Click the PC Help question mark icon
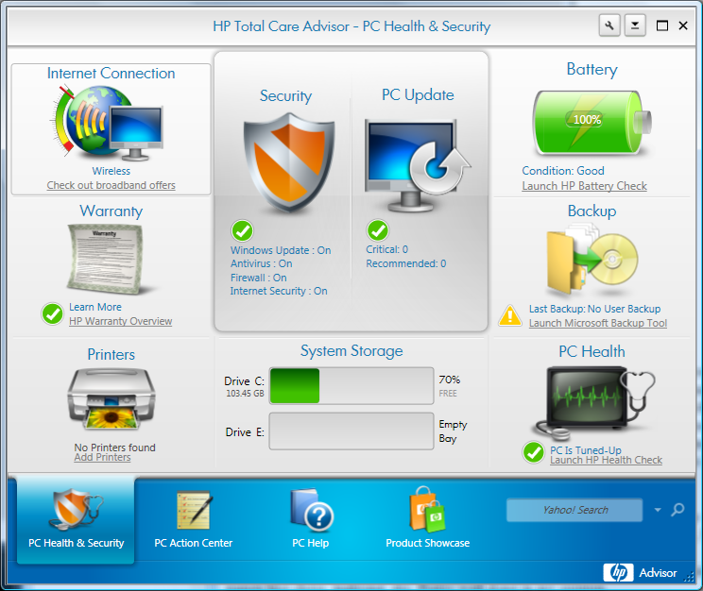 312,509
